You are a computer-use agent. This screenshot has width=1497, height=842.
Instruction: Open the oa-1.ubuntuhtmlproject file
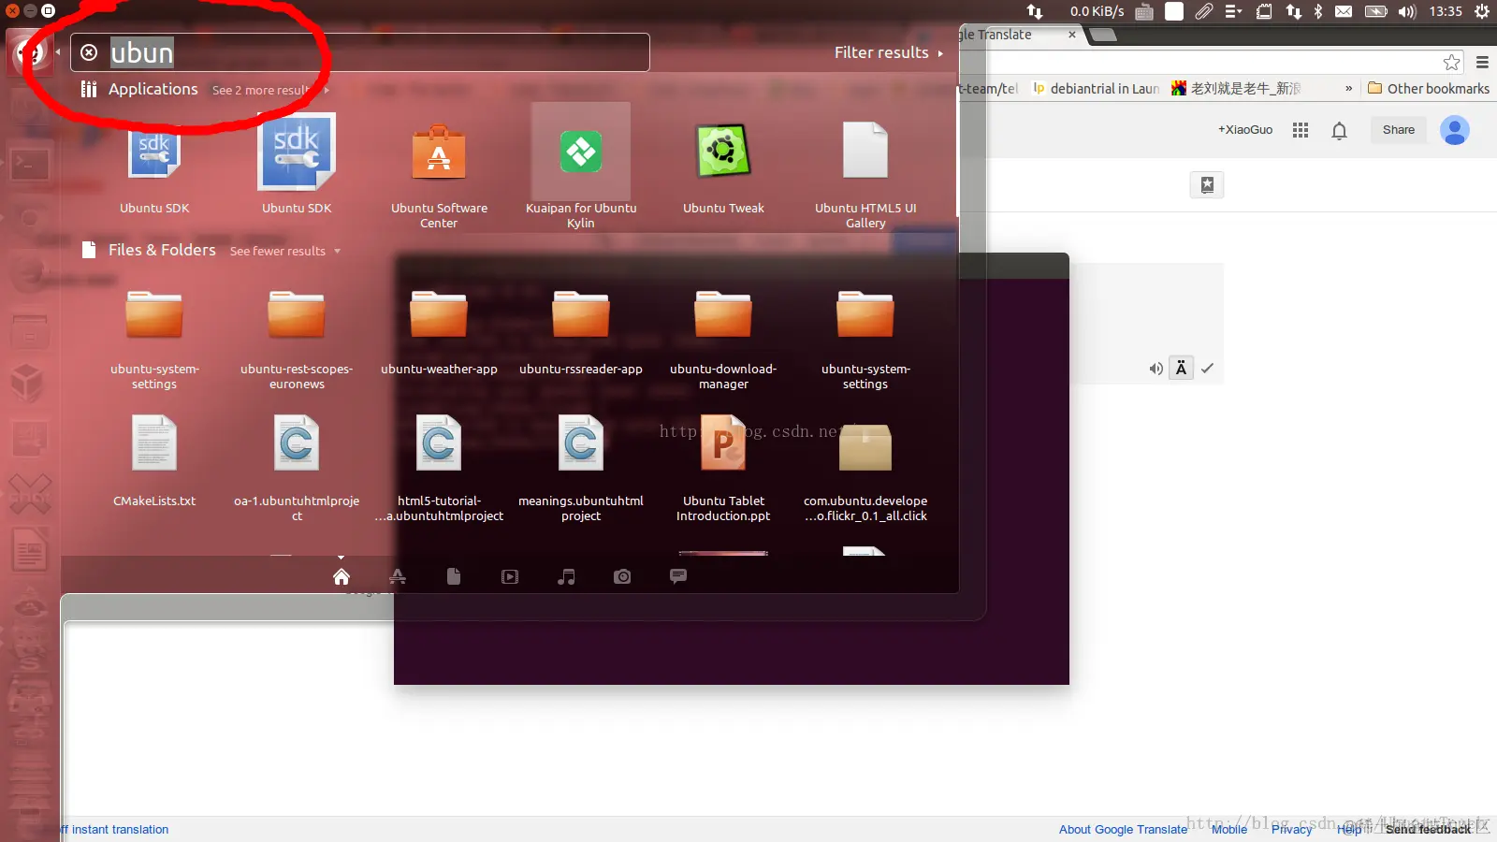[x=297, y=467]
